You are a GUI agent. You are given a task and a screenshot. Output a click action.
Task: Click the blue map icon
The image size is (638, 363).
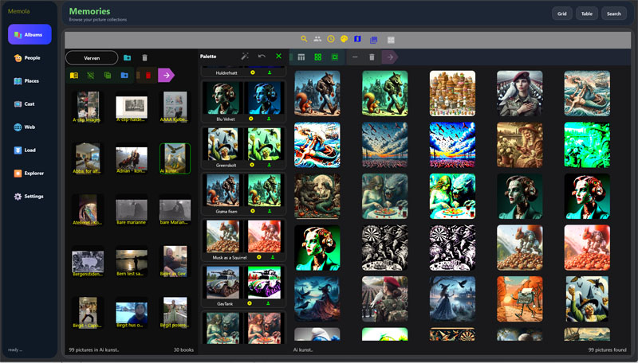tap(357, 39)
